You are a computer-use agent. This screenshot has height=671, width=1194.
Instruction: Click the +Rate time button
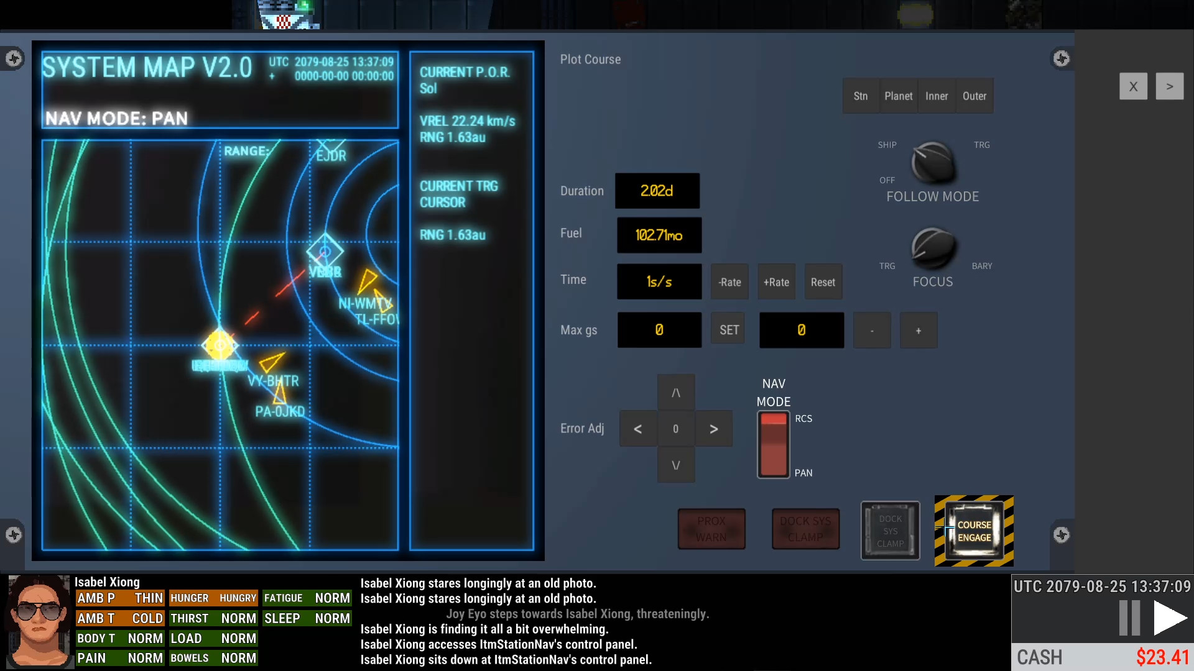tap(776, 282)
